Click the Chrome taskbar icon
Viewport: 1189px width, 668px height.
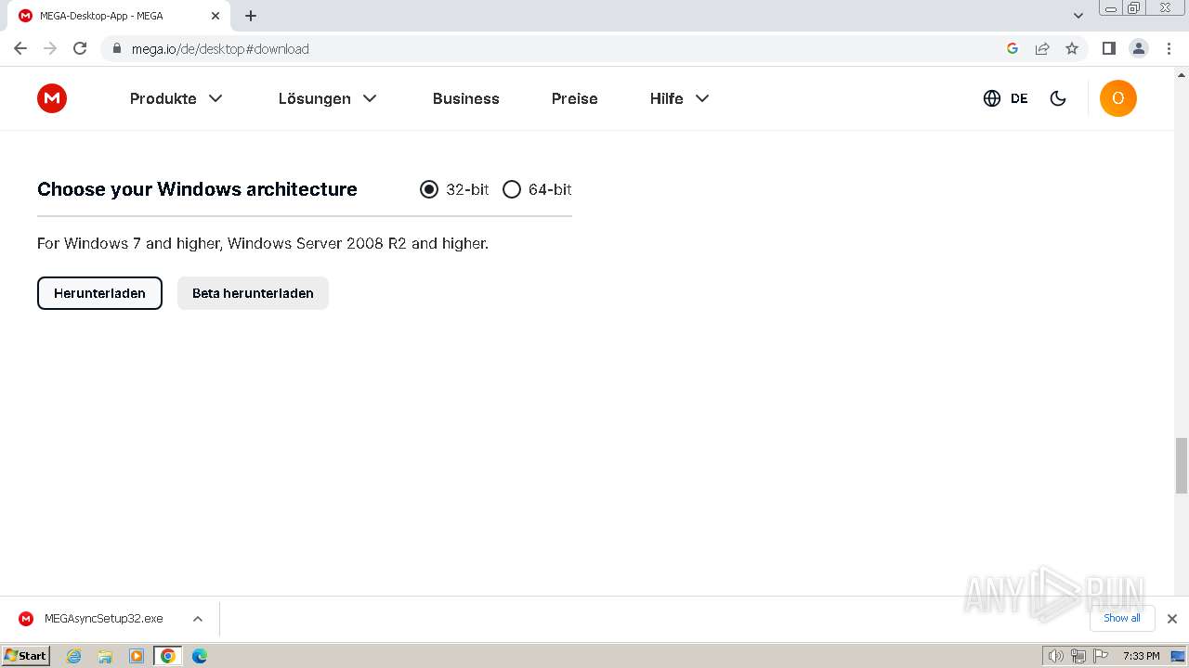point(168,656)
